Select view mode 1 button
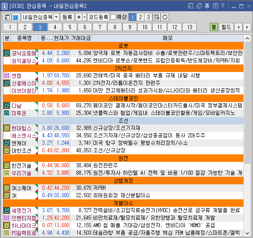This screenshot has width=253, height=238. click(133, 17)
